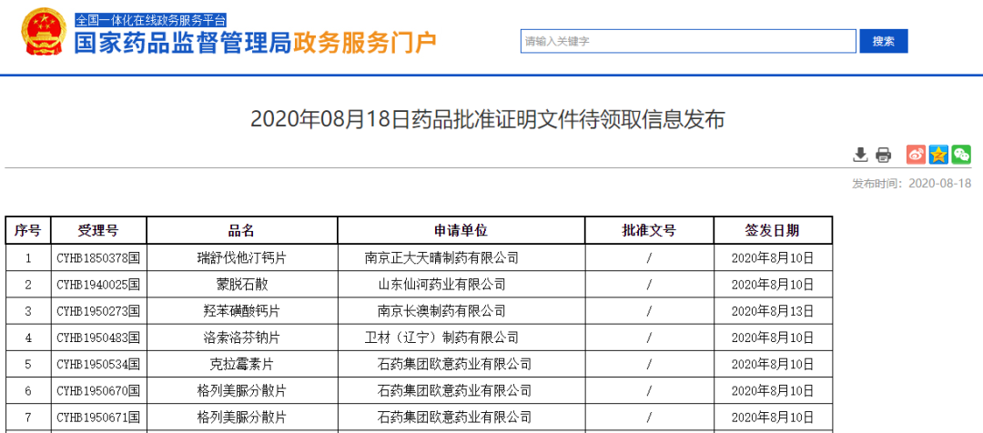Select cell 羟苯磺酸钙片
This screenshot has width=983, height=433.
pos(242,311)
